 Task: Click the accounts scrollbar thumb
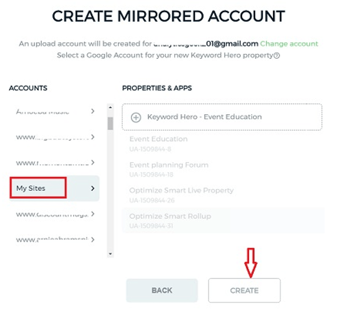coord(110,123)
